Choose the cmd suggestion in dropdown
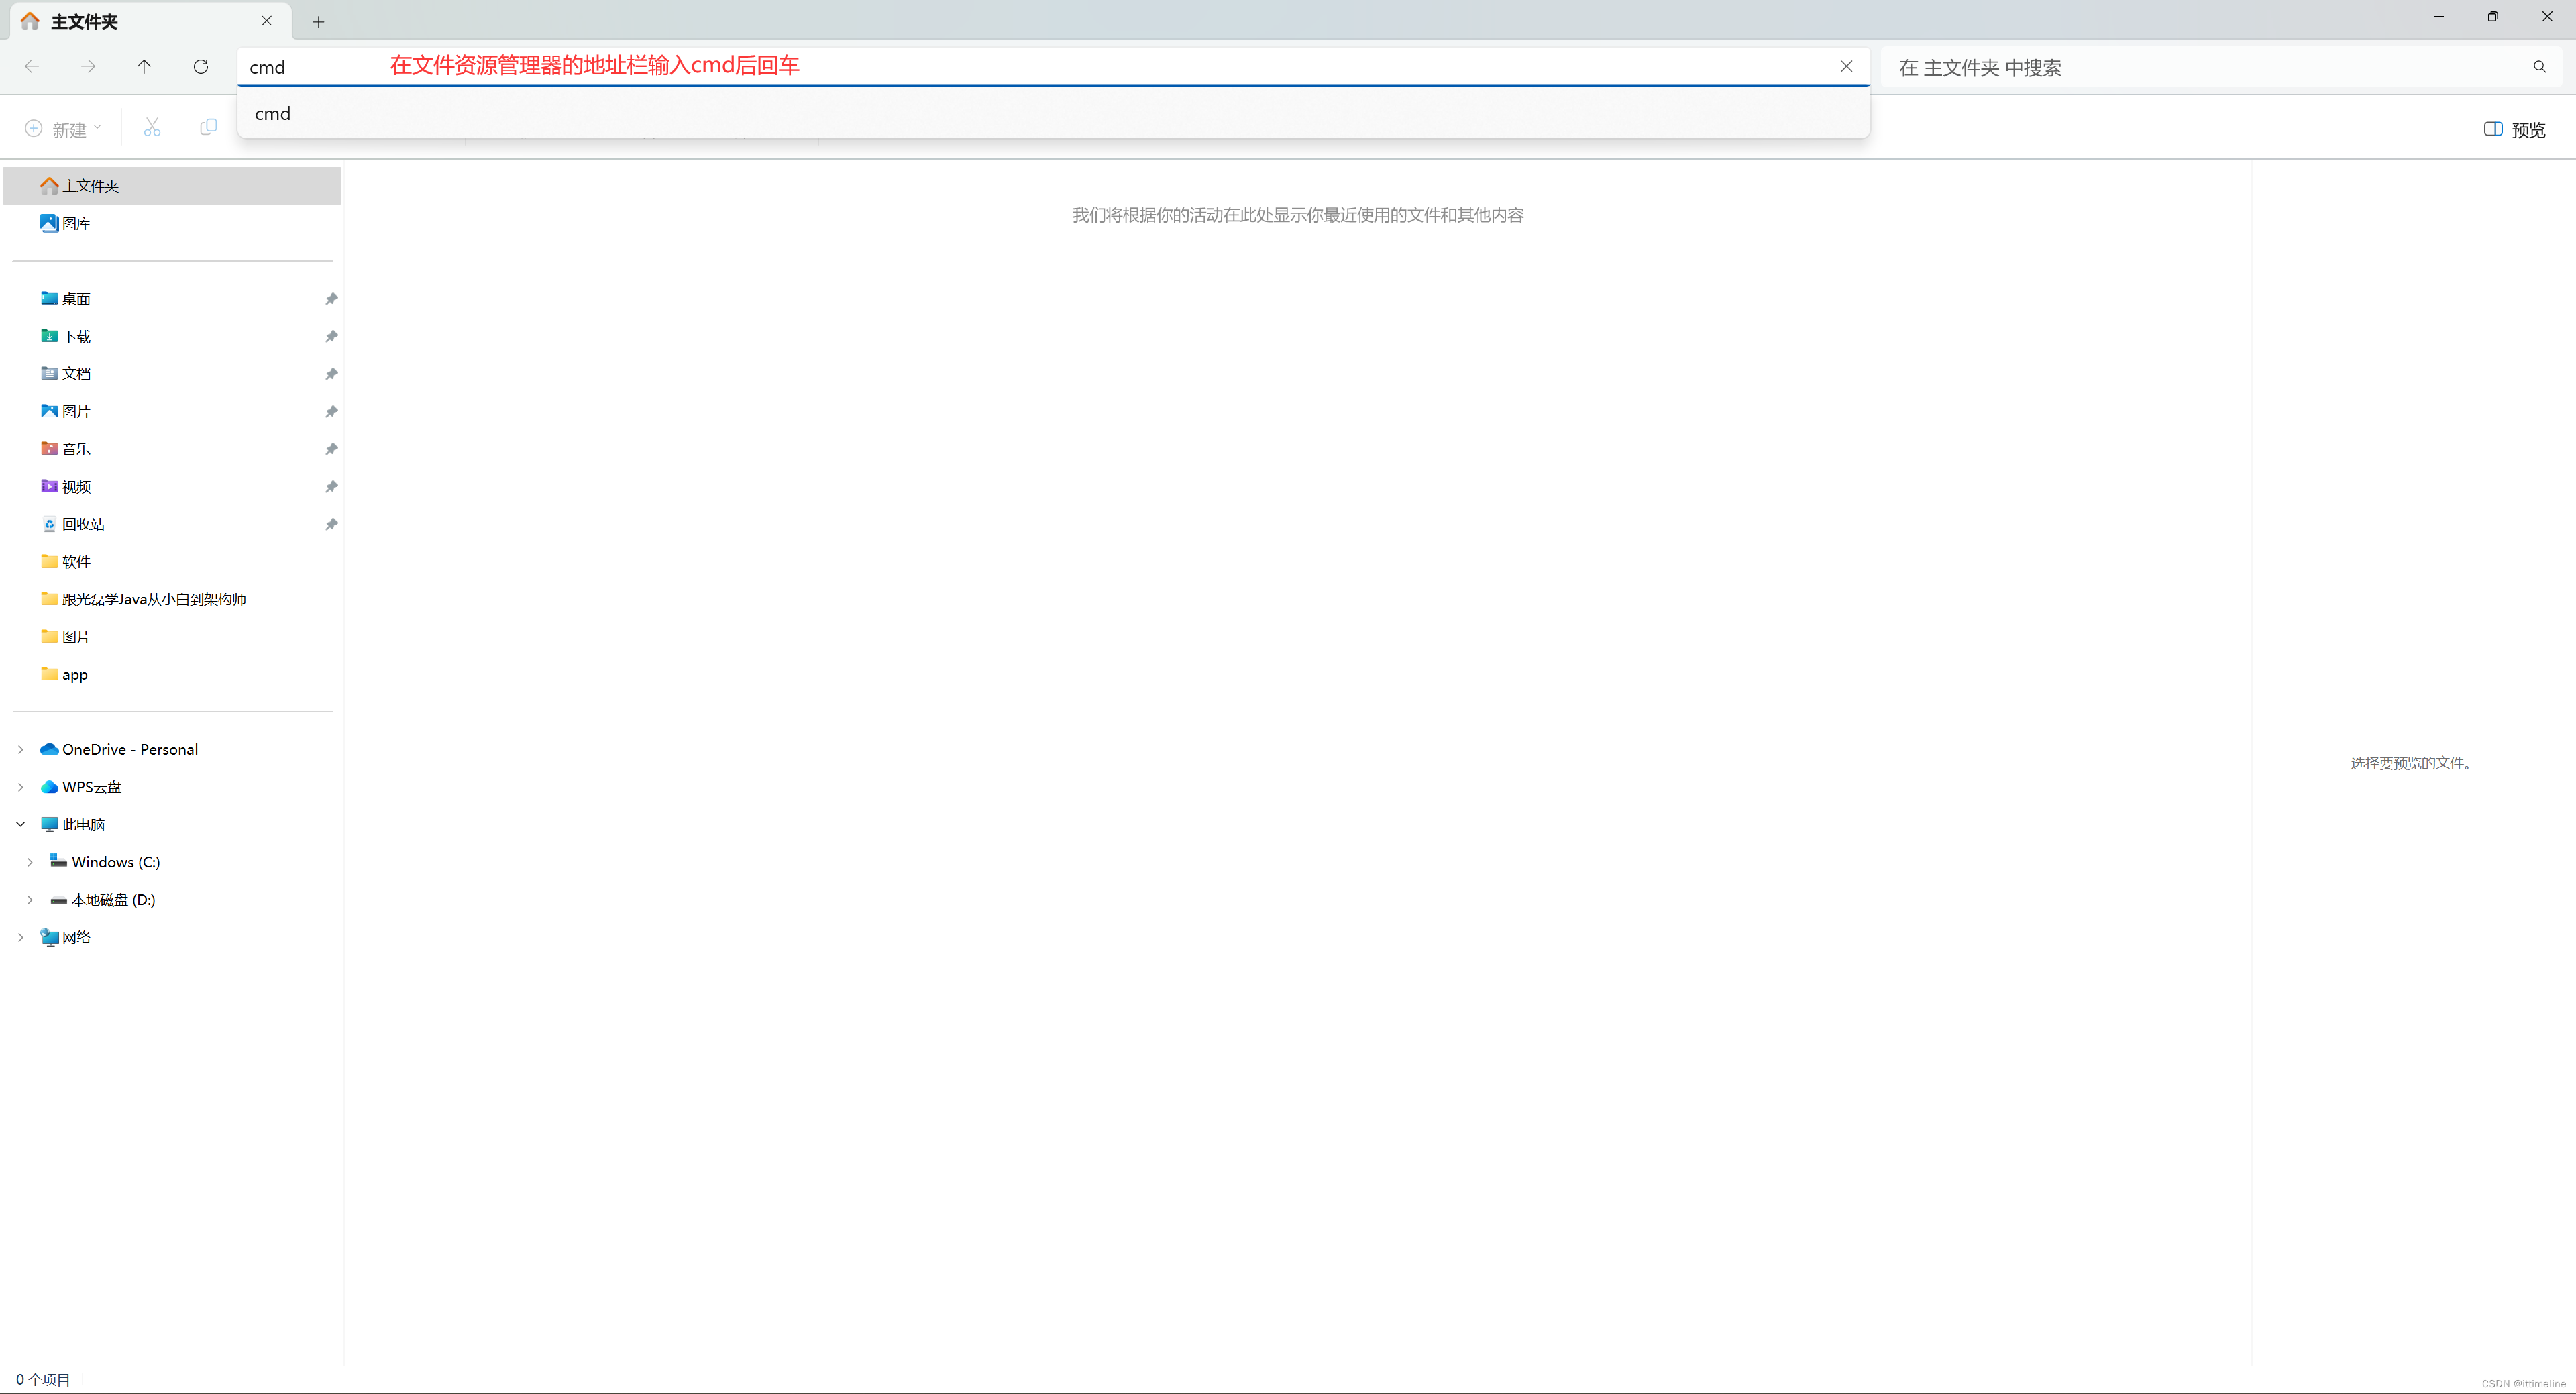This screenshot has width=2576, height=1394. 1053,113
